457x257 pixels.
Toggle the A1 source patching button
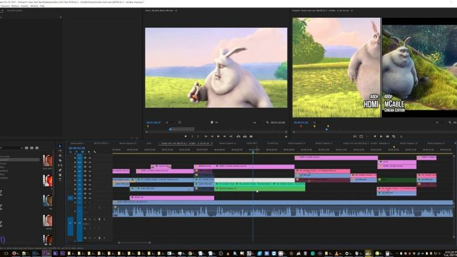tap(70, 226)
